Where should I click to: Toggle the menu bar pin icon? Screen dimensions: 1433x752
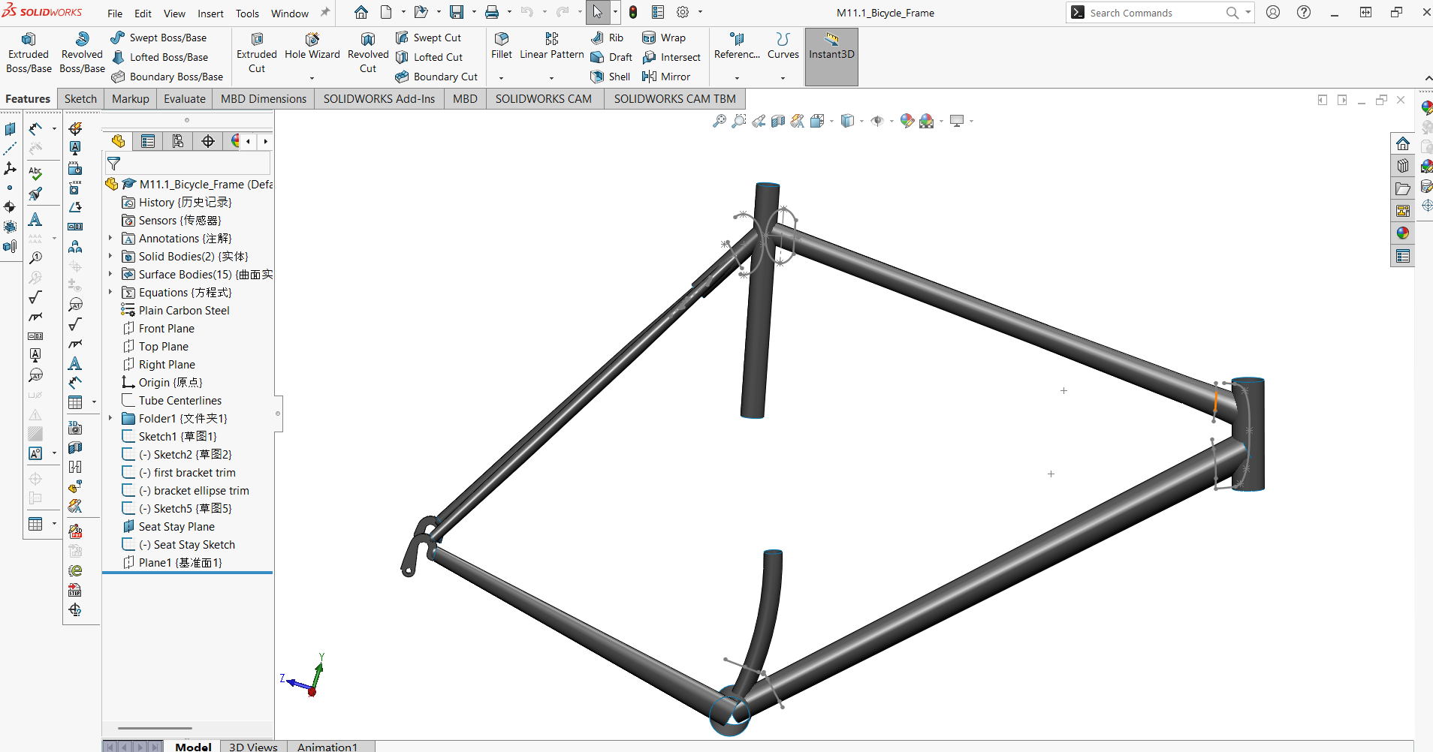tap(325, 13)
